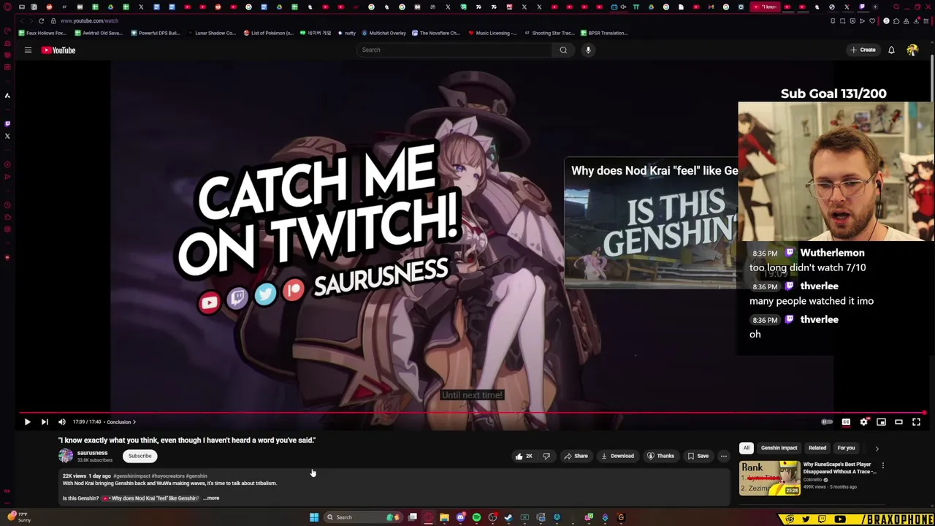Screen dimensions: 935x526
Task: Select the All filter chip
Action: pos(747,448)
